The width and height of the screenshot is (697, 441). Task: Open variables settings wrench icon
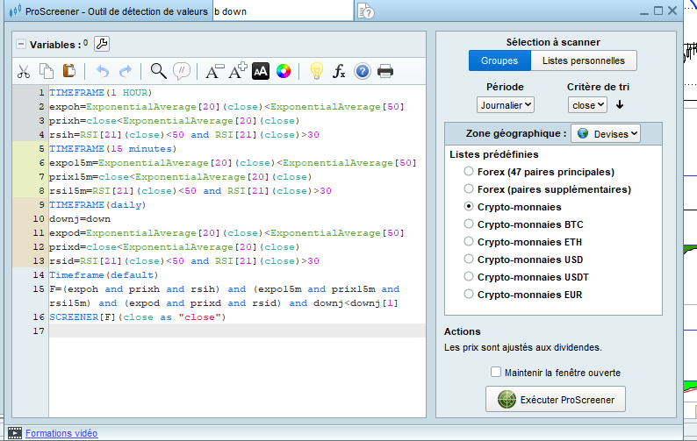(x=102, y=44)
